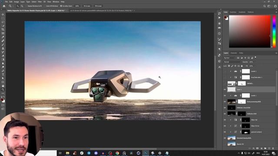Select the Pen tool
The width and height of the screenshot is (278, 156).
(x=3, y=71)
